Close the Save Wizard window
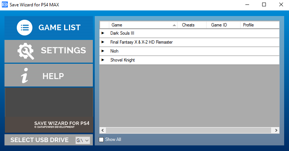Screen dimensions: 289x151 tap(281, 4)
